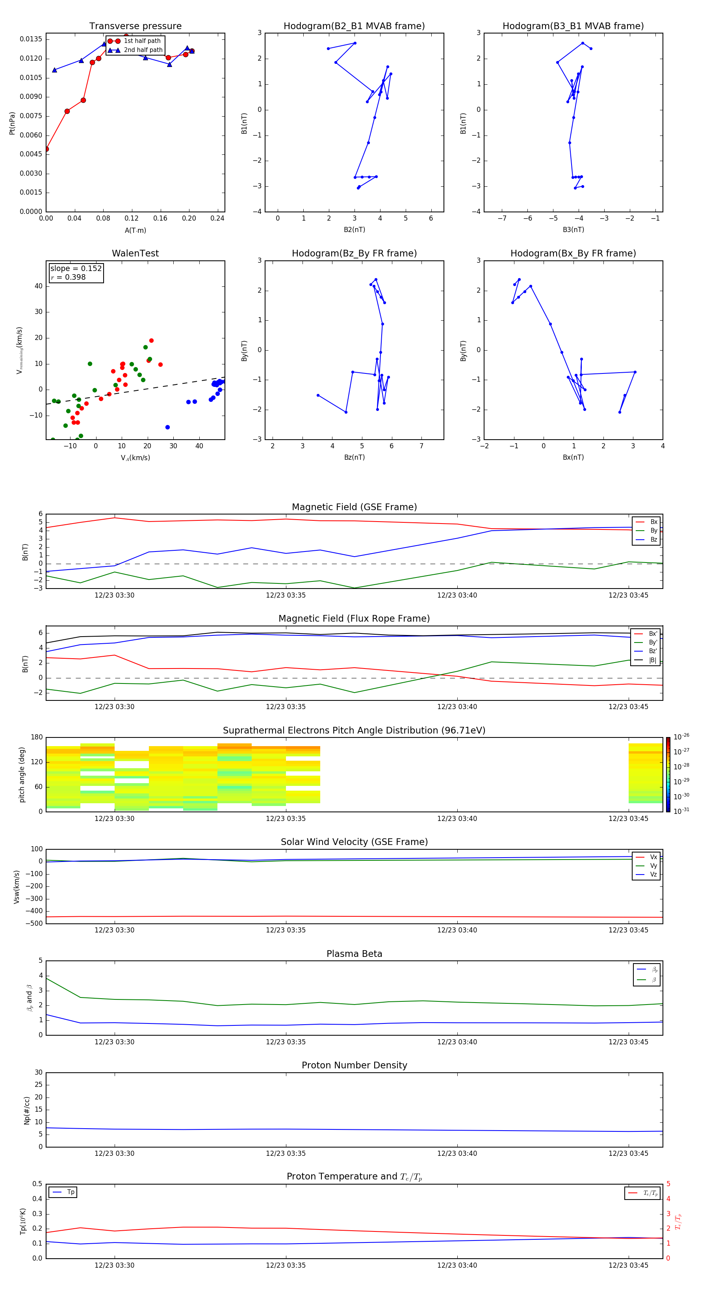Select "By'" in the Flux Rope legend
Screen dimensions: 709x1300
646,643
